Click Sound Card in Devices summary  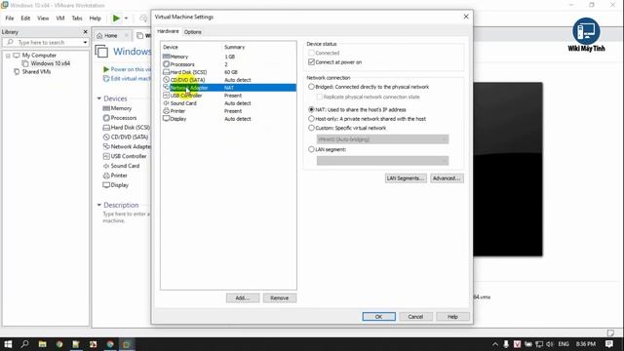121,166
